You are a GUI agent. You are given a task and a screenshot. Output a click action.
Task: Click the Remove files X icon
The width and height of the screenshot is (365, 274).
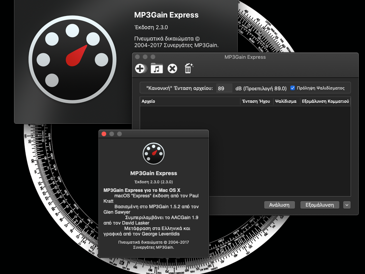[x=172, y=68]
